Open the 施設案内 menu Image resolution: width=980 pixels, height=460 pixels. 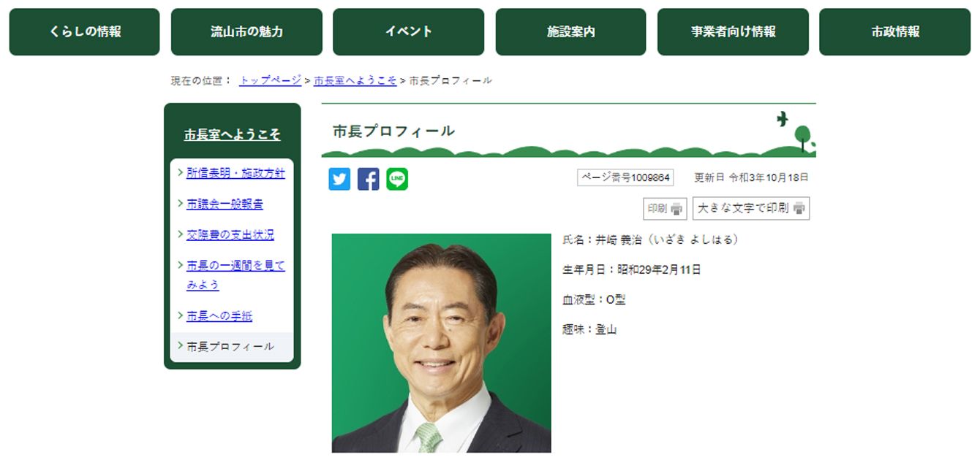[570, 32]
